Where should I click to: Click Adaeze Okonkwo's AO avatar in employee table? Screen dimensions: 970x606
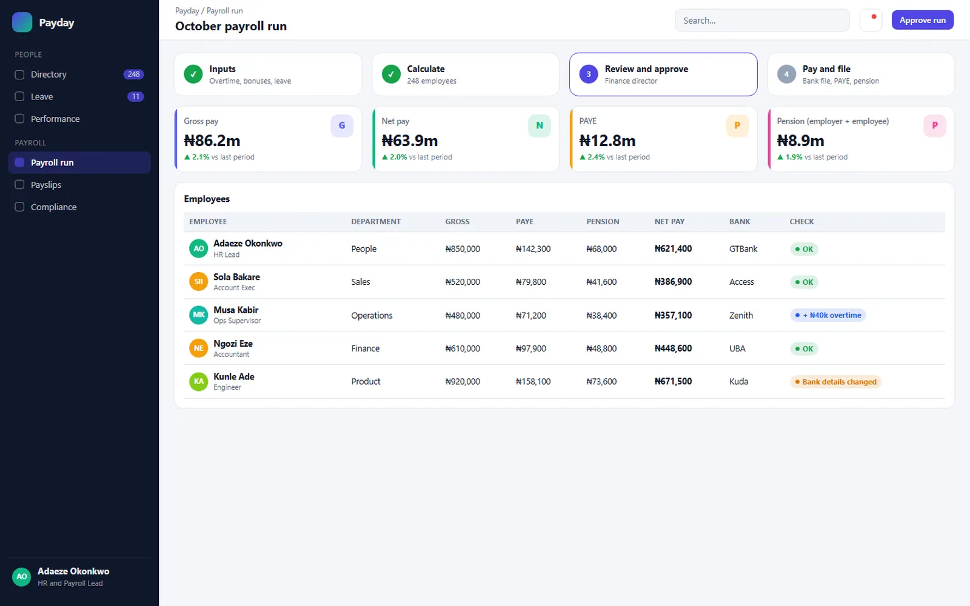(199, 248)
